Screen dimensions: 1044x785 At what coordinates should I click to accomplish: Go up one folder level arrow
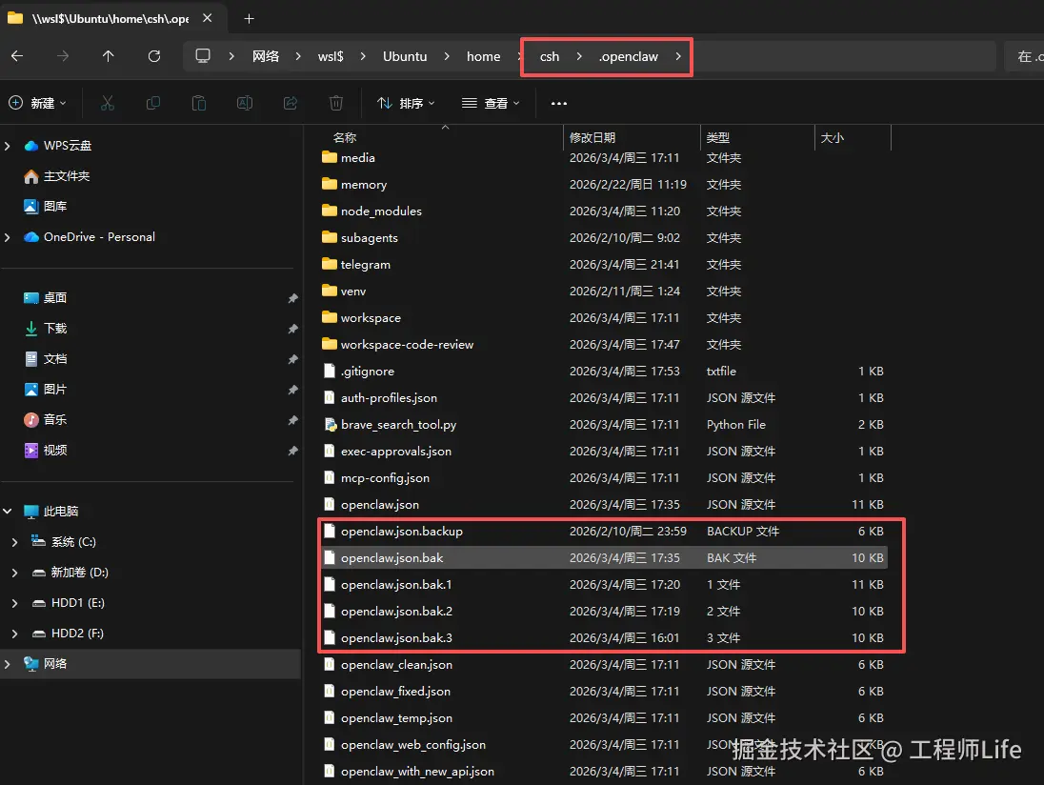tap(108, 56)
